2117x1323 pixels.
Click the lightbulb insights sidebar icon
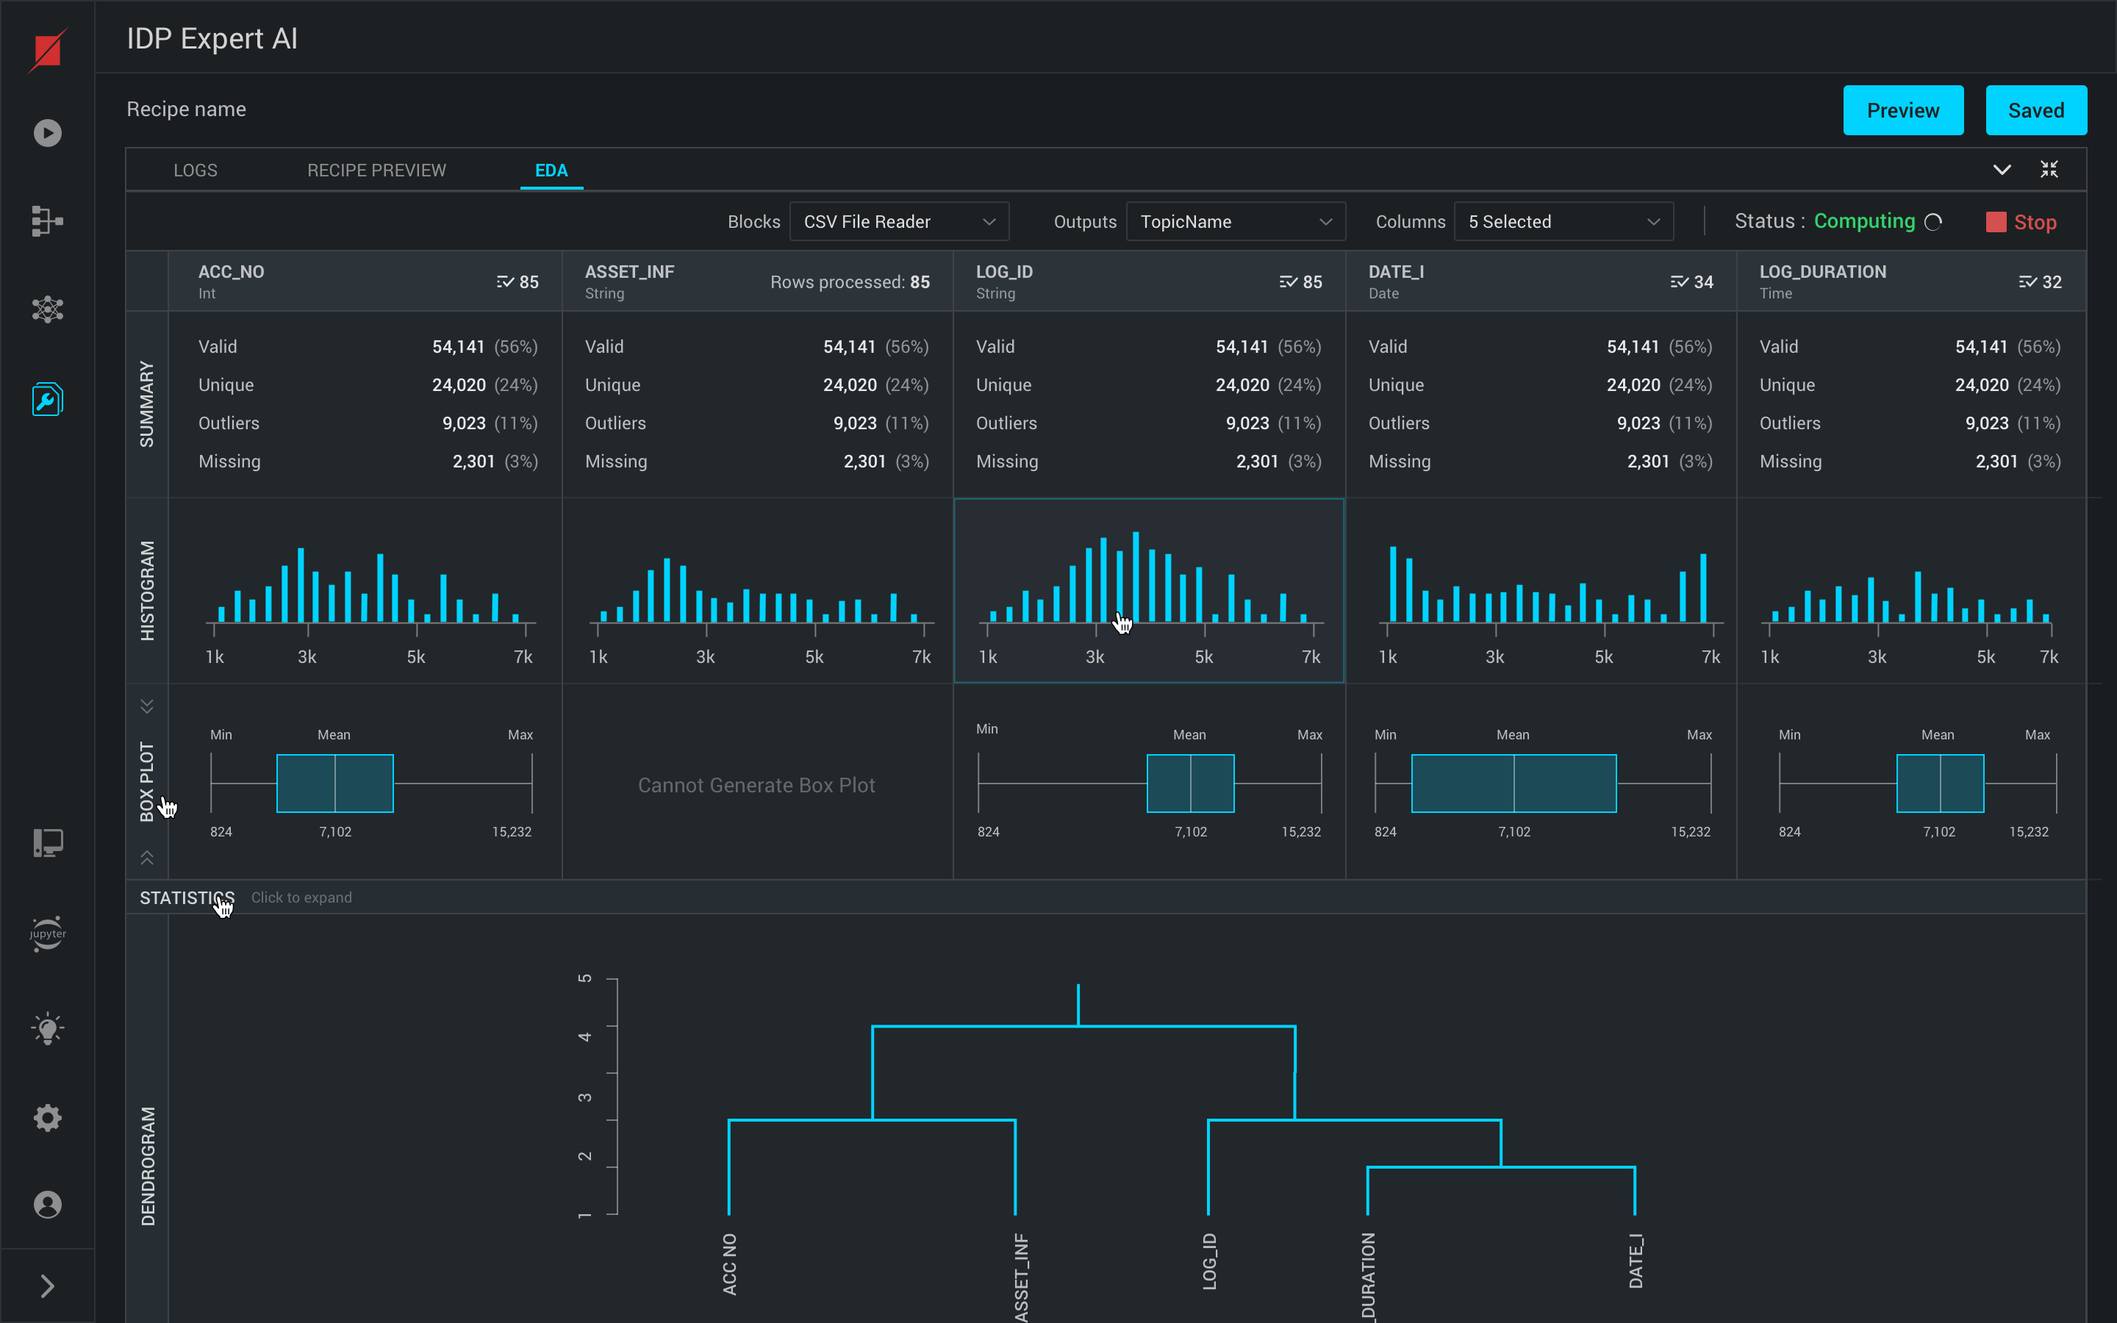(x=47, y=1029)
